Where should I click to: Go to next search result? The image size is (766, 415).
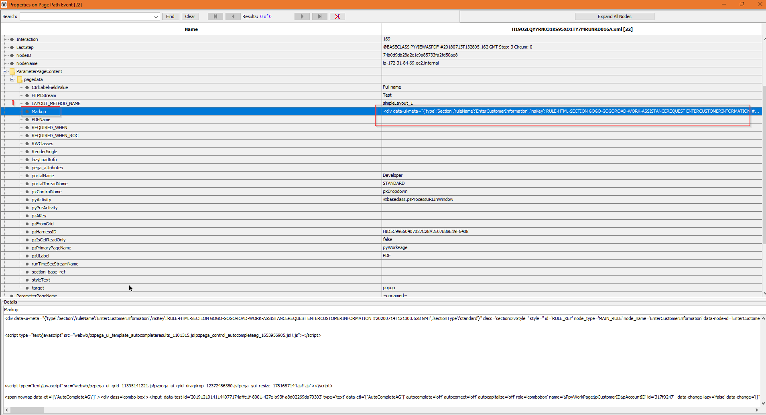point(302,16)
